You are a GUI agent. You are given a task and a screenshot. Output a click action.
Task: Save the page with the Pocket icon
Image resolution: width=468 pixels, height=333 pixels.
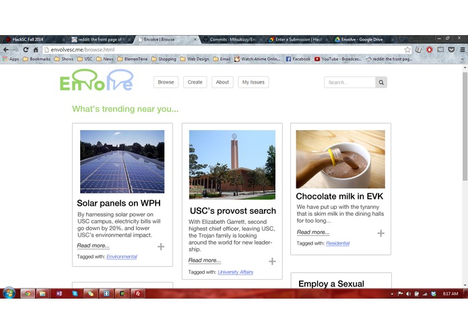452,50
